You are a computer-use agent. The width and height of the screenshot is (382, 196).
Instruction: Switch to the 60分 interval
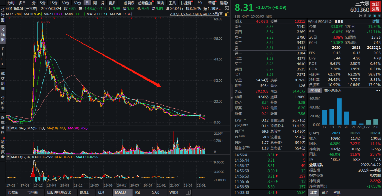click(x=77, y=3)
